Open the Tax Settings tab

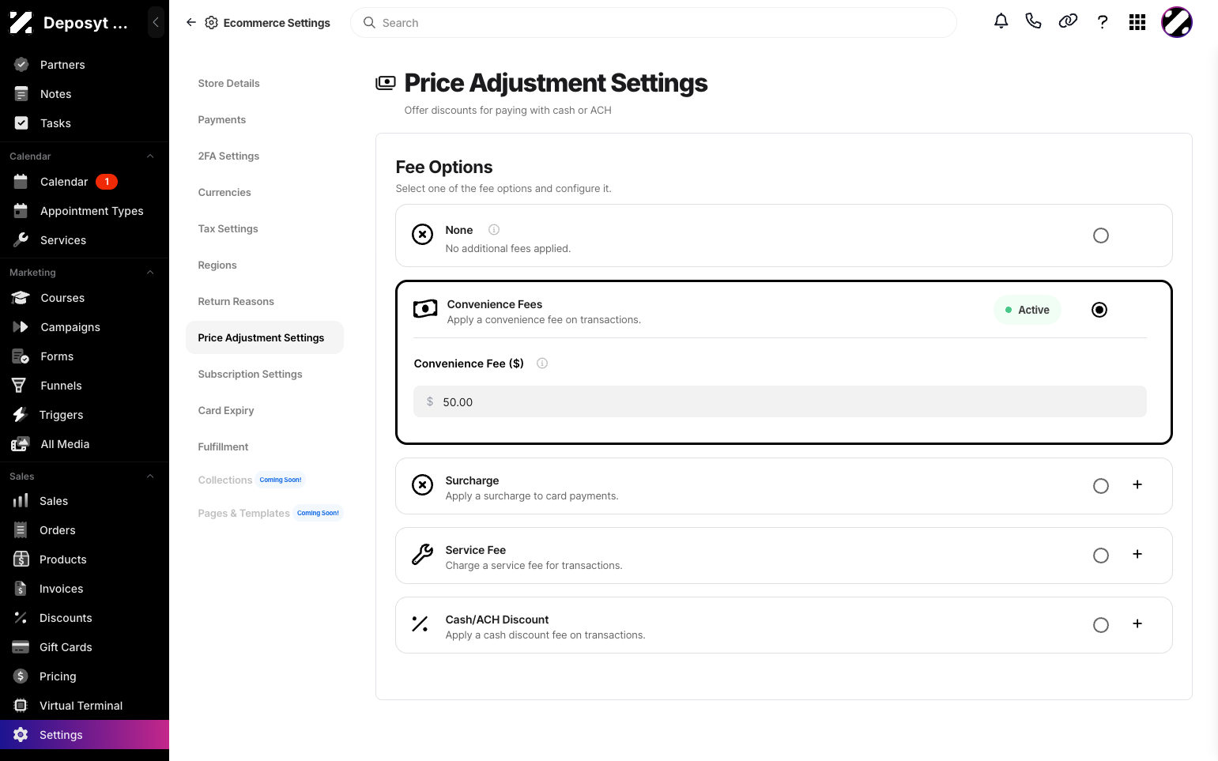click(x=228, y=228)
